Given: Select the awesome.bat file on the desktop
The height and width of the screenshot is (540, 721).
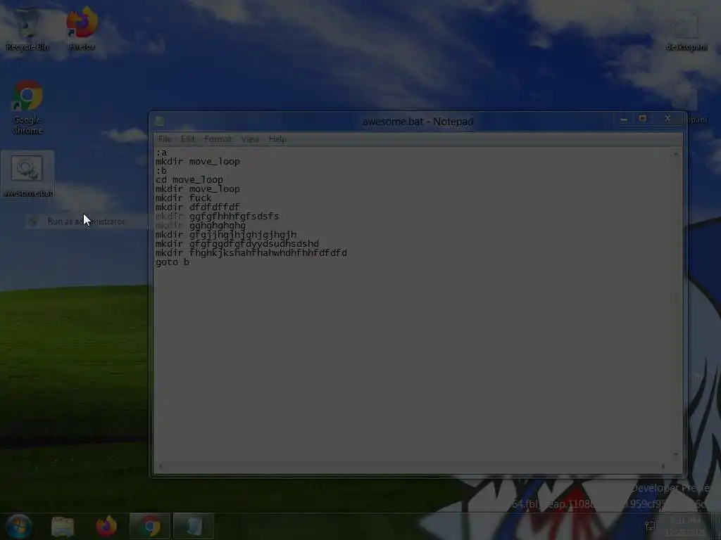Looking at the screenshot, I should [27, 175].
